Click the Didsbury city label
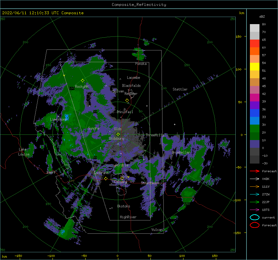This screenshot has width=278, height=260. coord(116,139)
